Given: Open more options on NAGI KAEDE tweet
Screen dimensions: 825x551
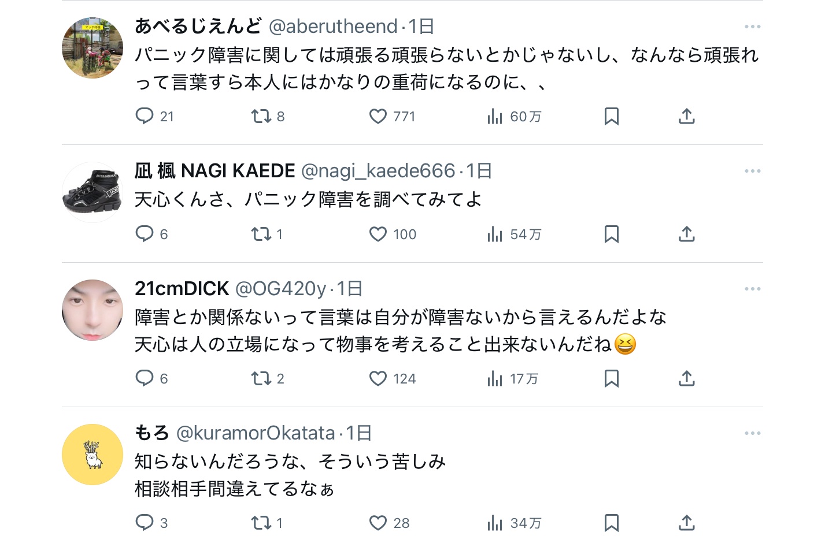Looking at the screenshot, I should [752, 171].
